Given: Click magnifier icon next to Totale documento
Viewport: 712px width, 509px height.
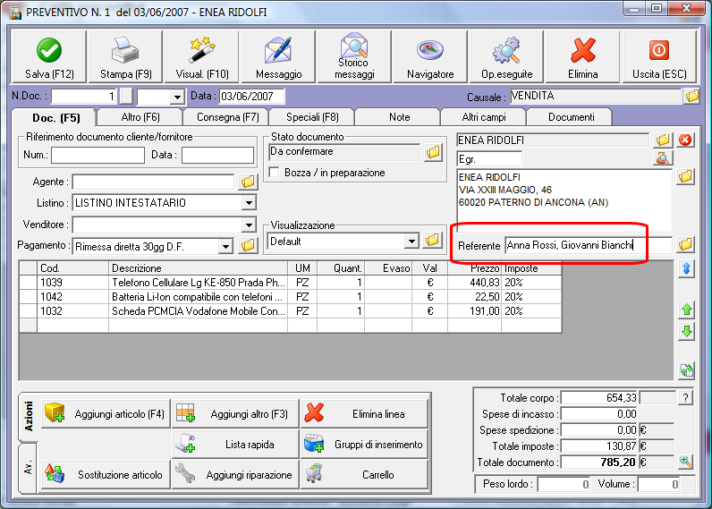Looking at the screenshot, I should (x=686, y=462).
